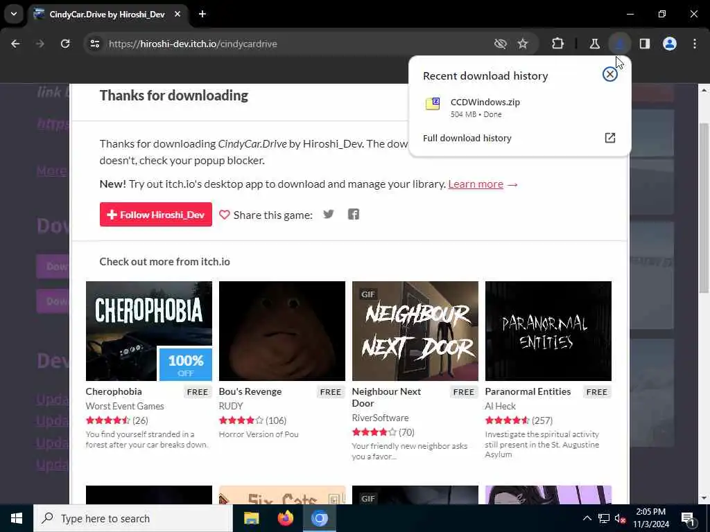The image size is (710, 532).
Task: Open a new tab with plus button
Action: click(202, 14)
